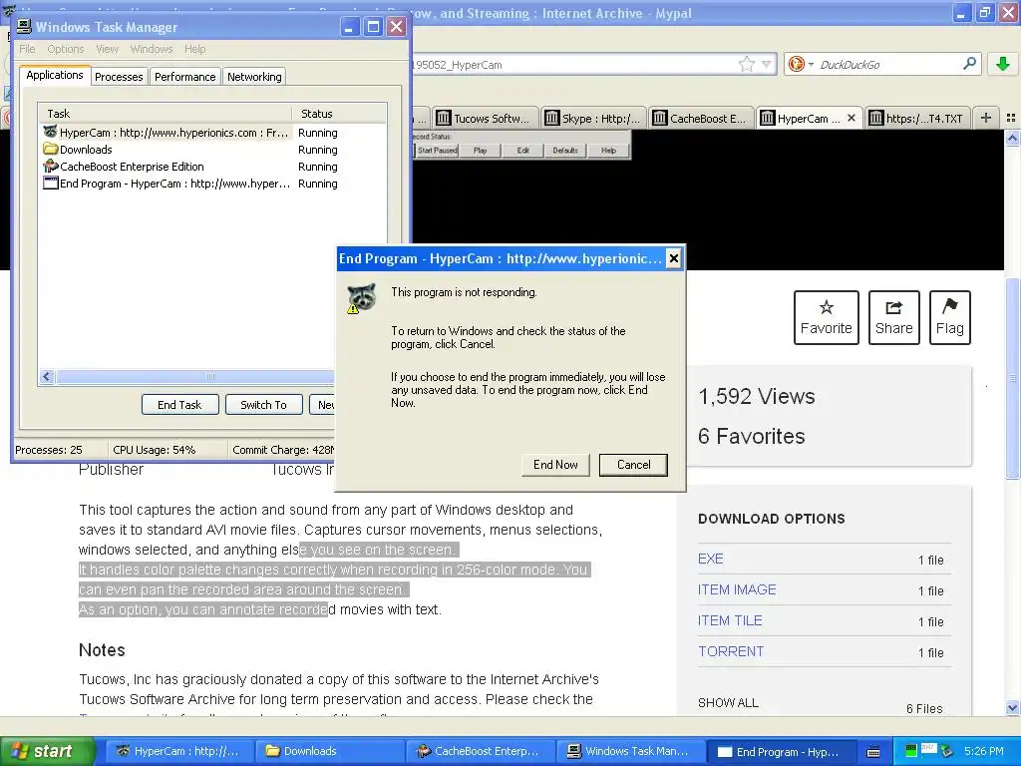
Task: Click the browser page vertical scrollbar thumb
Action: click(1012, 378)
